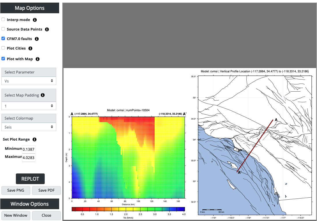Save the plot as PNG

[x=16, y=190]
